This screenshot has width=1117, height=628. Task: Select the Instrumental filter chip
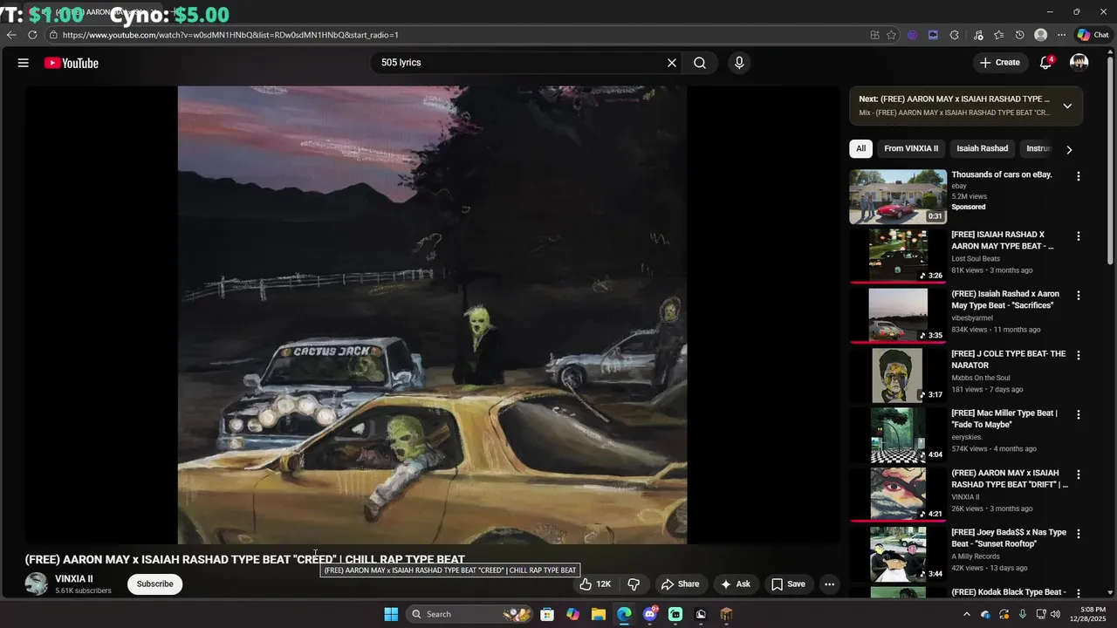(x=1038, y=148)
